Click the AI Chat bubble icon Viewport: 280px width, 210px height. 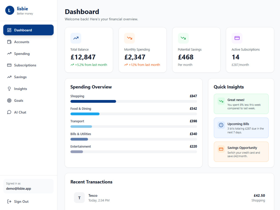[x=9, y=112]
